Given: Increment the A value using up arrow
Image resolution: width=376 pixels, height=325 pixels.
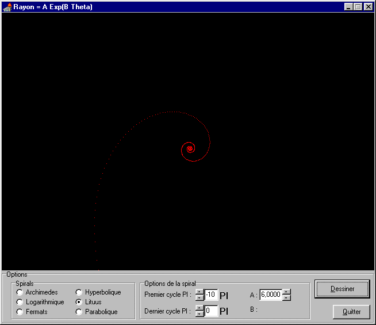Looking at the screenshot, I should click(x=286, y=292).
